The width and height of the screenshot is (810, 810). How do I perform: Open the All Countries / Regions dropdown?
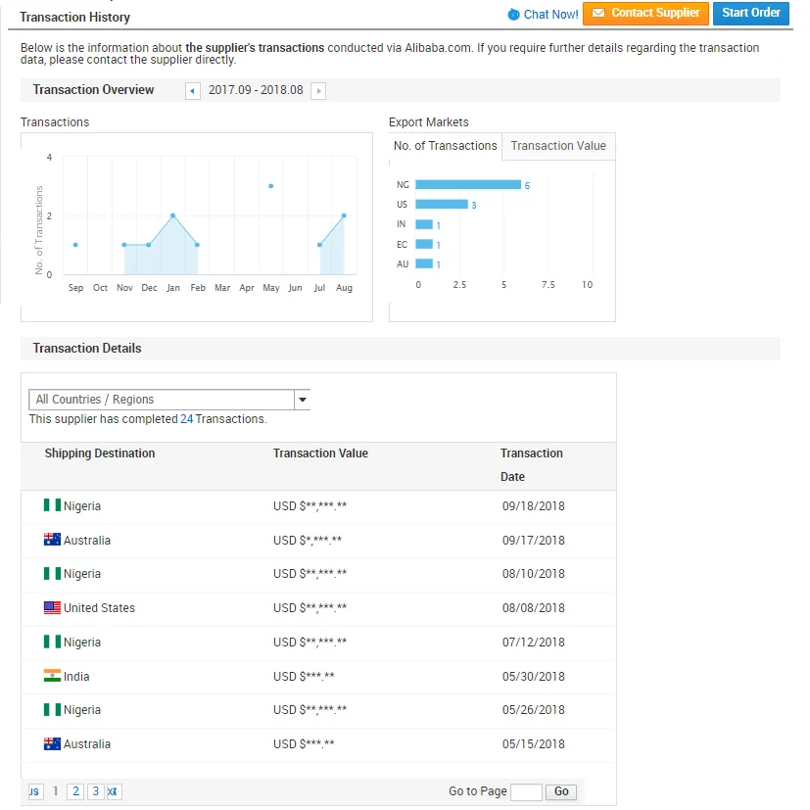(x=162, y=400)
